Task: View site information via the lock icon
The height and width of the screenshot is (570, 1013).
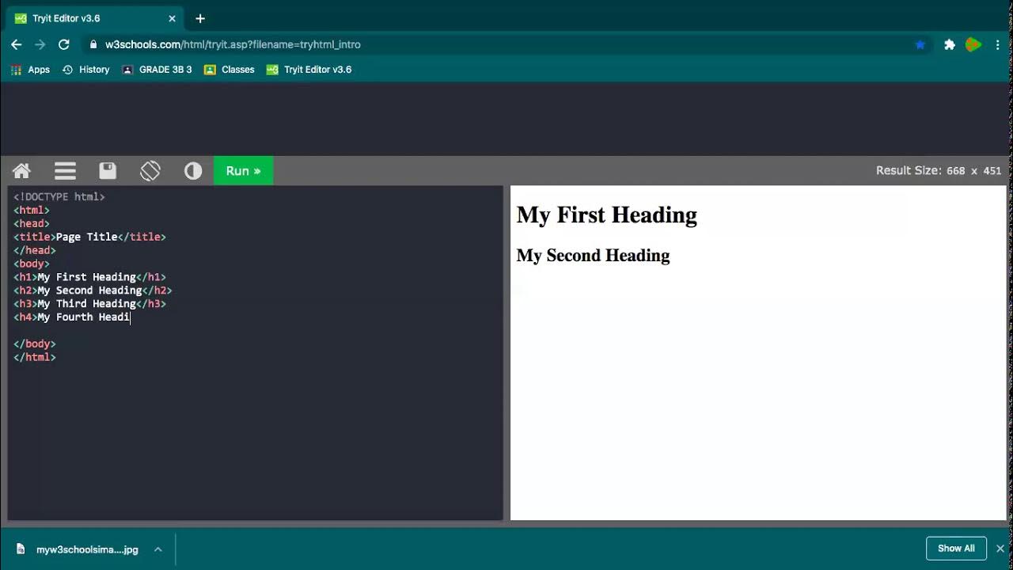Action: pos(93,45)
